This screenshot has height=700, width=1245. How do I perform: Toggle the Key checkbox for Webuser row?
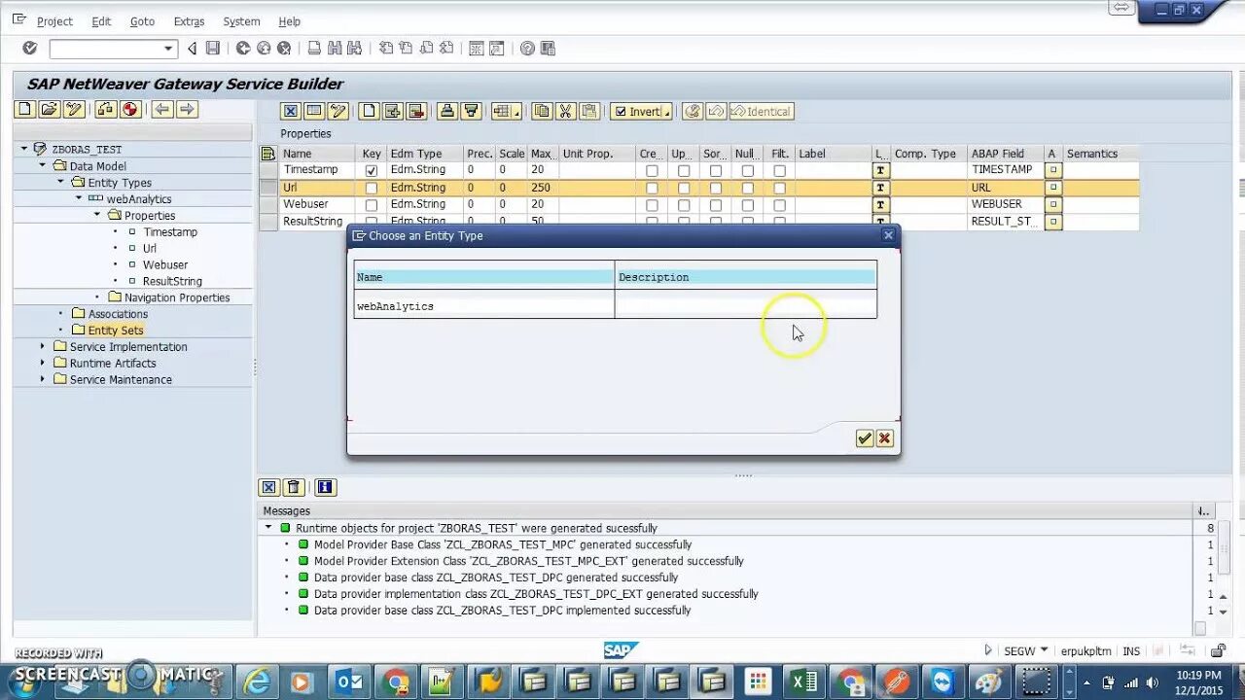click(x=371, y=205)
